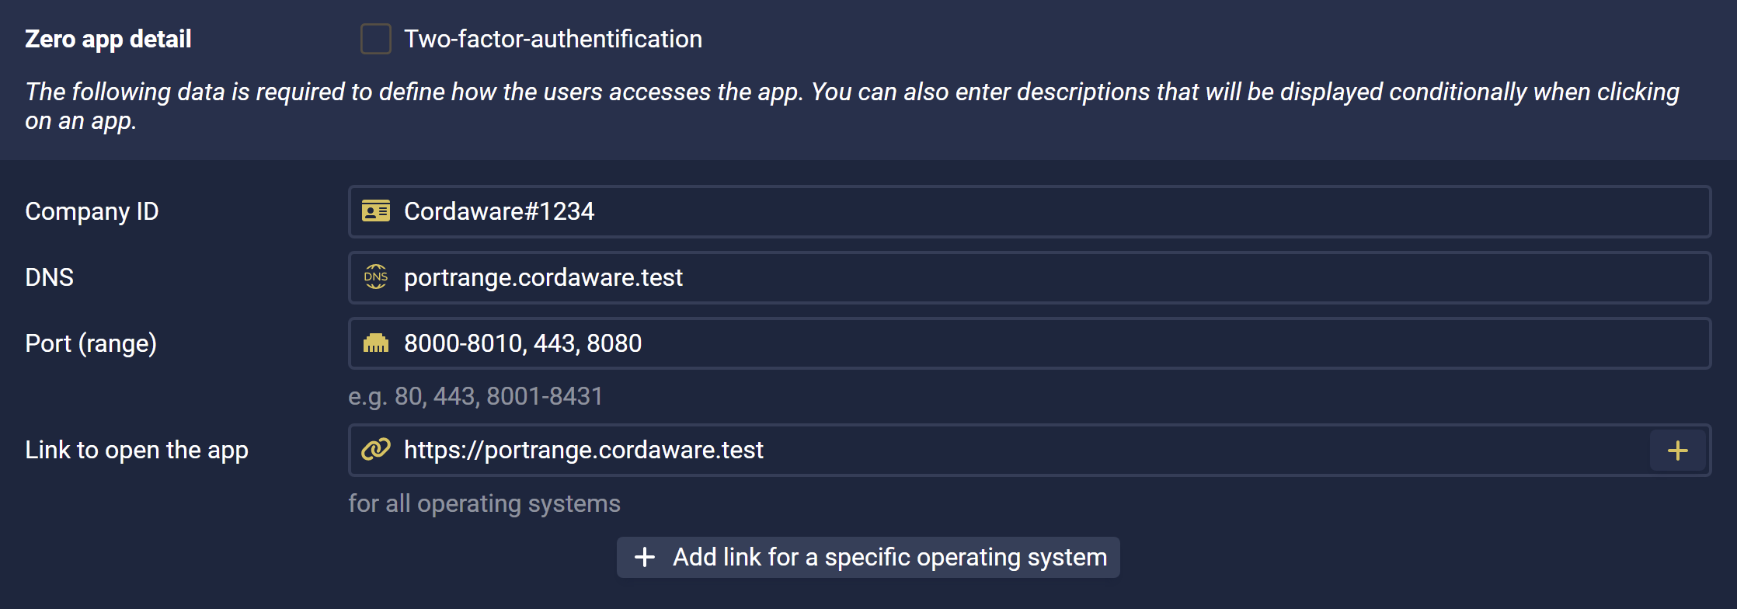1737x609 pixels.
Task: Click the port example hint text below the field
Action: (475, 396)
